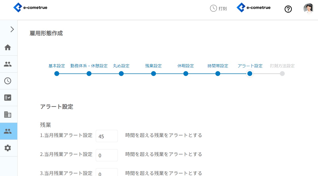Screen dimensions: 318x176
Task: Click the first overtime alert field showing 45
Action: pyautogui.click(x=107, y=136)
